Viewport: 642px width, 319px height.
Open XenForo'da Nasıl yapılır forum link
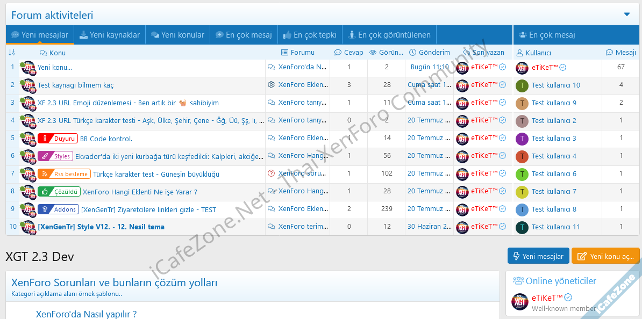coord(86,314)
